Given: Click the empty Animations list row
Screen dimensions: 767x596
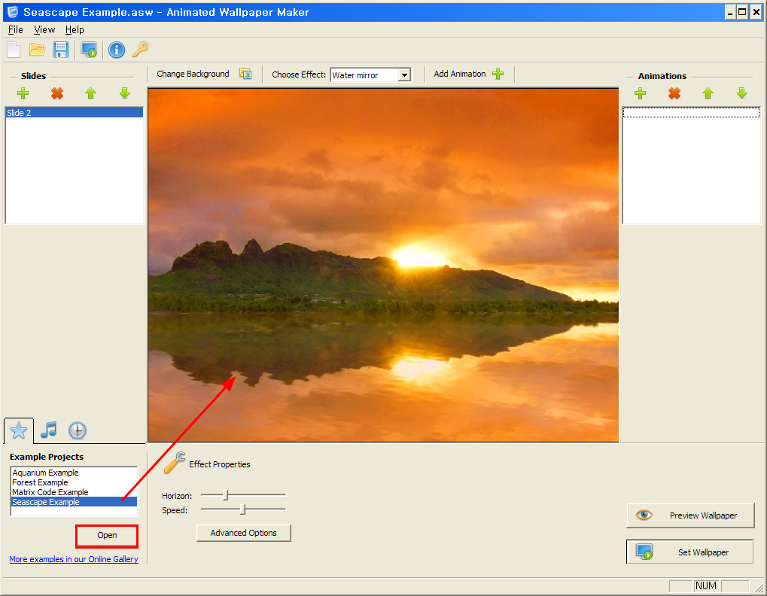Looking at the screenshot, I should (691, 113).
